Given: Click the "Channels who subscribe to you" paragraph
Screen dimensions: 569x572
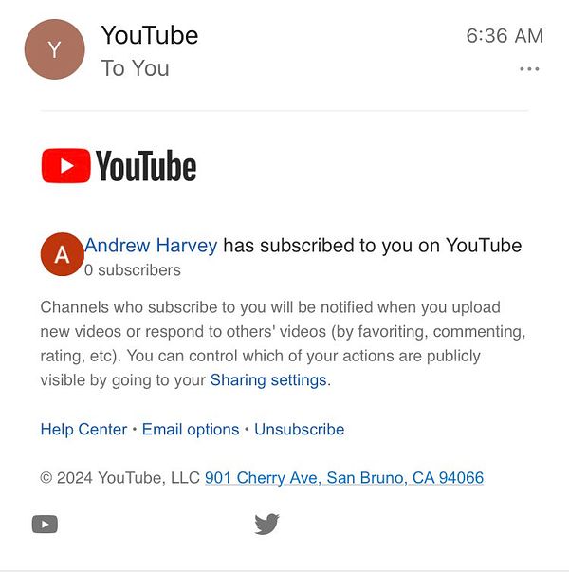Looking at the screenshot, I should pyautogui.click(x=283, y=343).
